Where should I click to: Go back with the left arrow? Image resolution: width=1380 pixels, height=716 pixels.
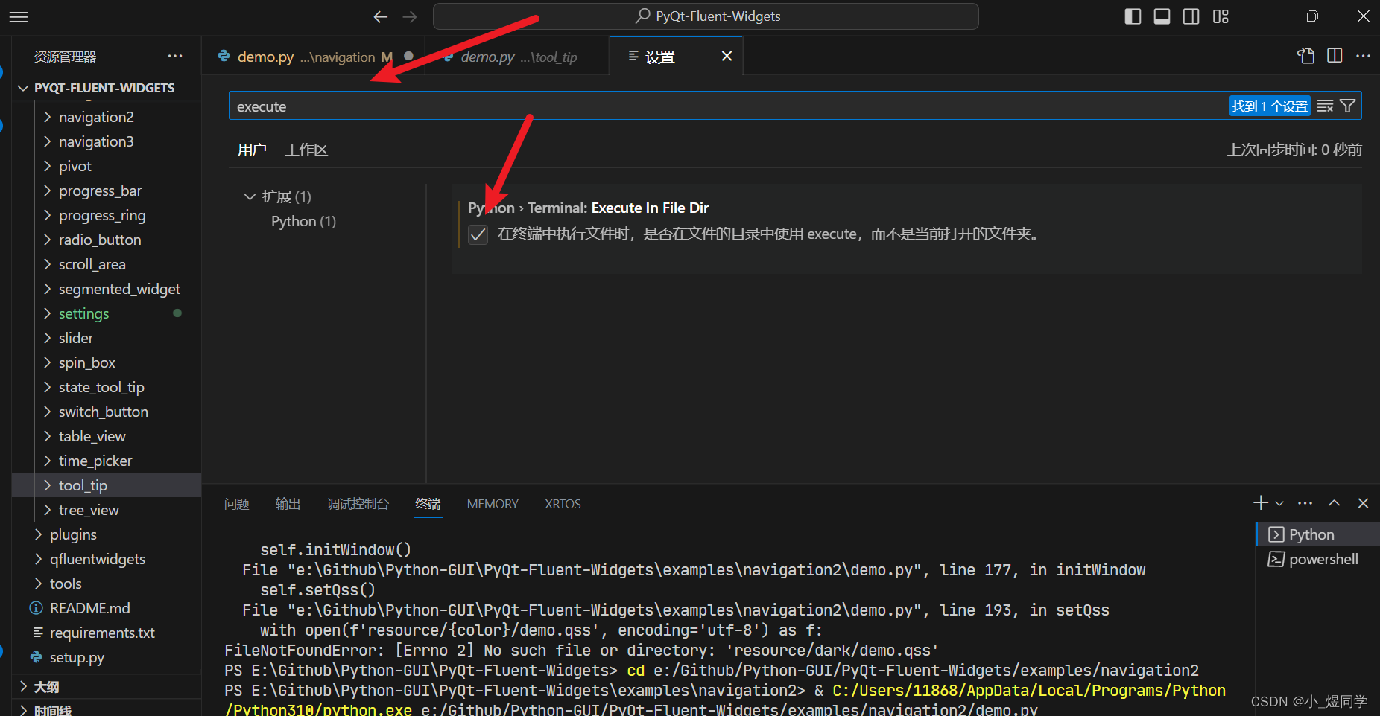[x=381, y=16]
